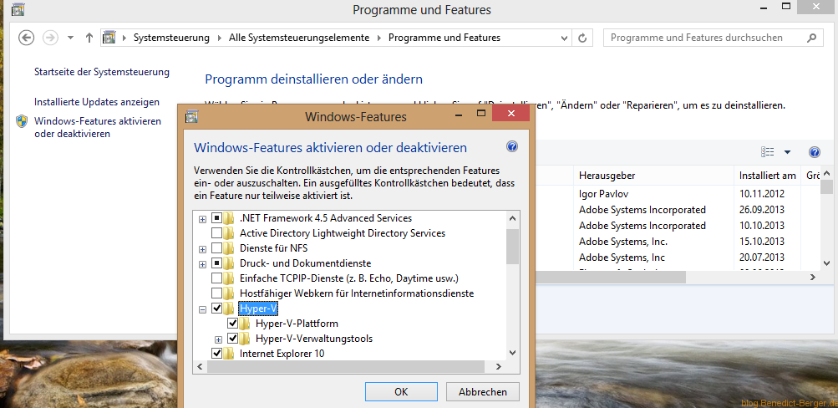Enable Active Directory Lightweight Directory Services

(x=216, y=233)
